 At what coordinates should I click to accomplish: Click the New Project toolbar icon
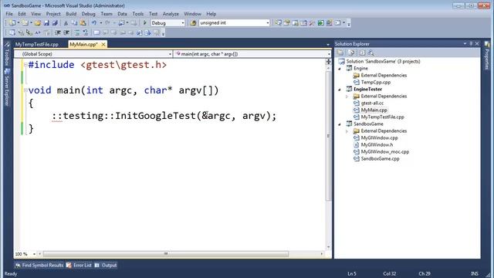pos(12,23)
